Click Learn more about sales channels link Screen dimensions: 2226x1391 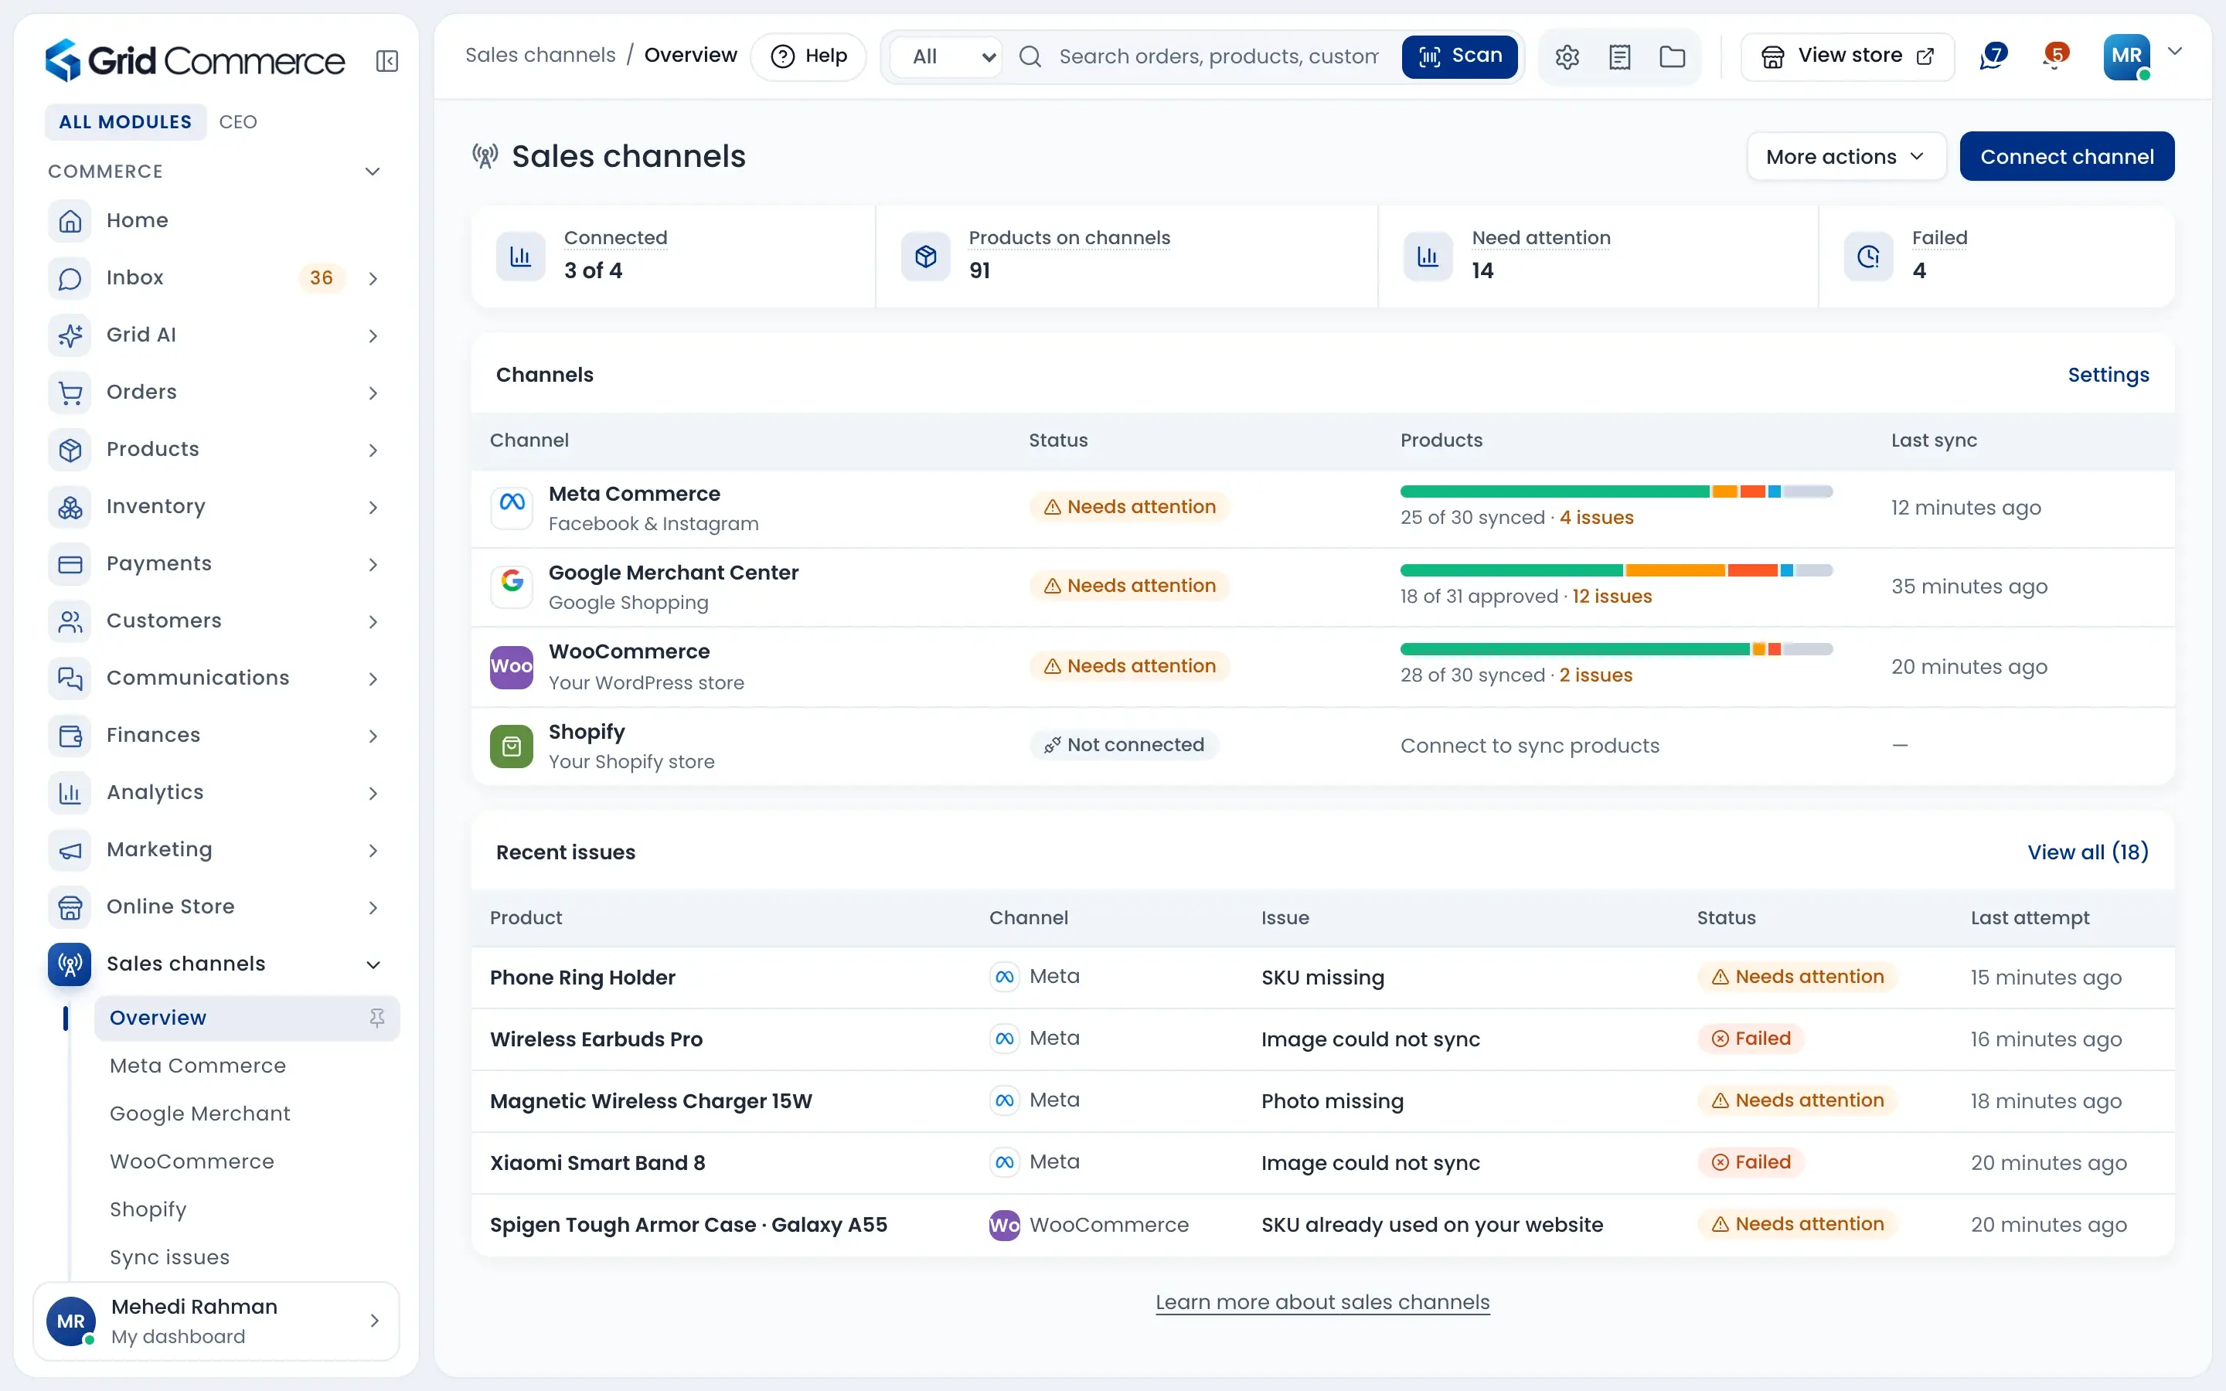coord(1322,1302)
